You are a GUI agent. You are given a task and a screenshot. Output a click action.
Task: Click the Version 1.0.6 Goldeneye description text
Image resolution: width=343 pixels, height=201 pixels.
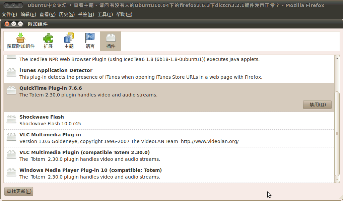click(x=129, y=141)
